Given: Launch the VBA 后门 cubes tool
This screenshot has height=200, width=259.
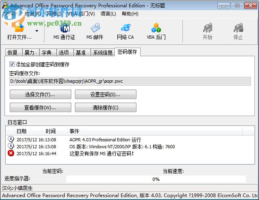Looking at the screenshot, I should pyautogui.click(x=156, y=31).
